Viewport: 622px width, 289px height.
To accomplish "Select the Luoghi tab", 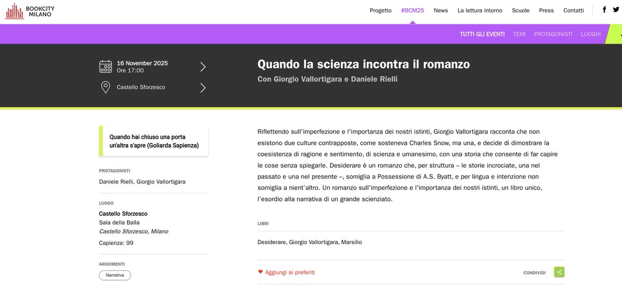I will (x=591, y=34).
